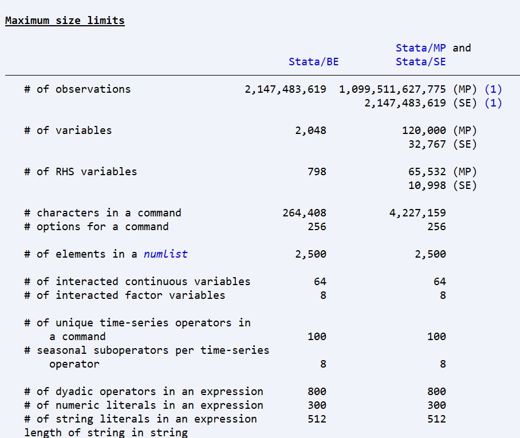520x438 pixels.
Task: Open the Stata/MP link in table header
Action: click(420, 48)
